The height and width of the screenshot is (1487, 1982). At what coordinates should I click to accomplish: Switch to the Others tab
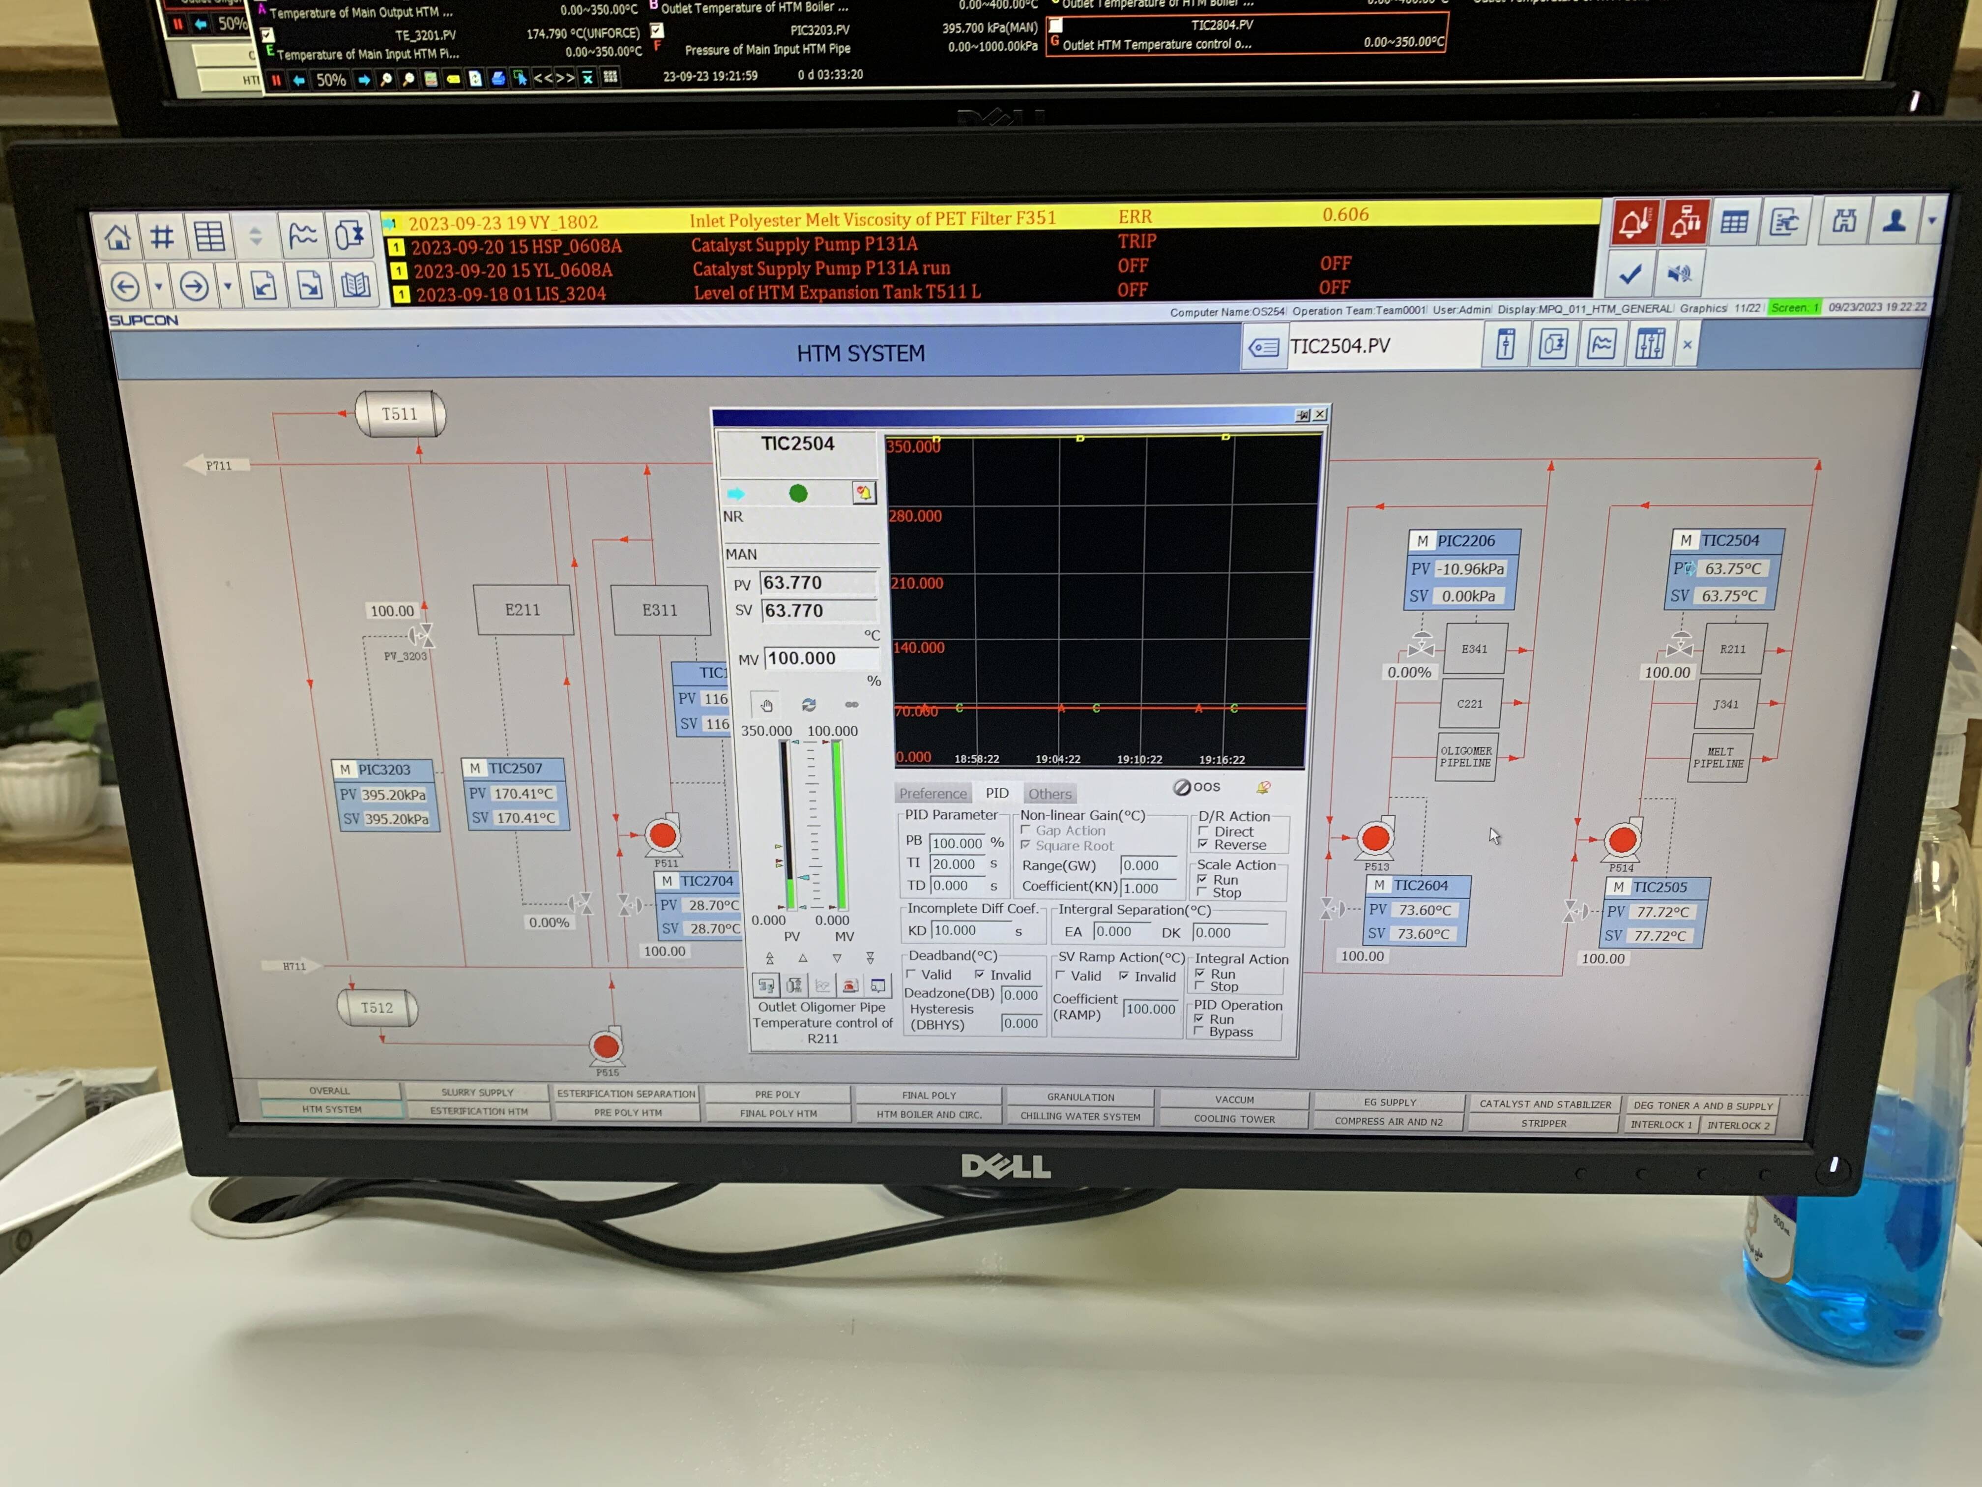pyautogui.click(x=1049, y=793)
